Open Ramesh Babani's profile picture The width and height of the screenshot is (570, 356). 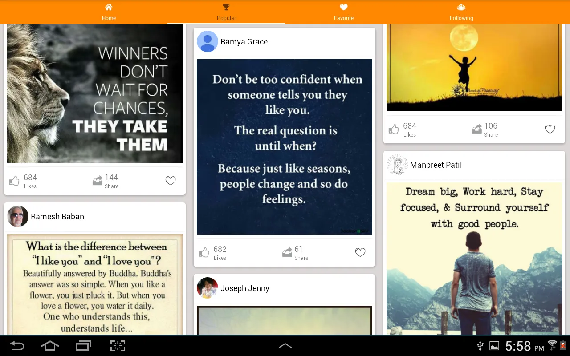coord(18,217)
